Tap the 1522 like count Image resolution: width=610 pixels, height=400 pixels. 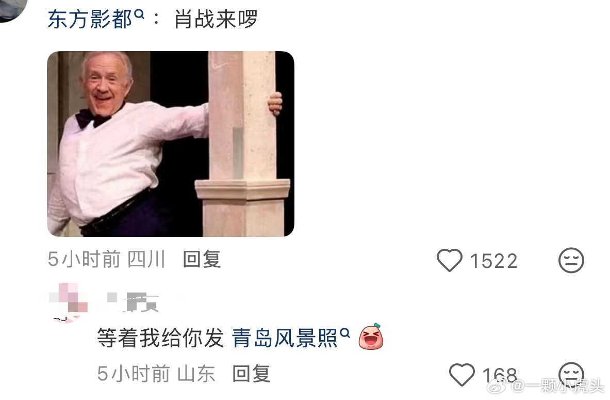pos(493,261)
